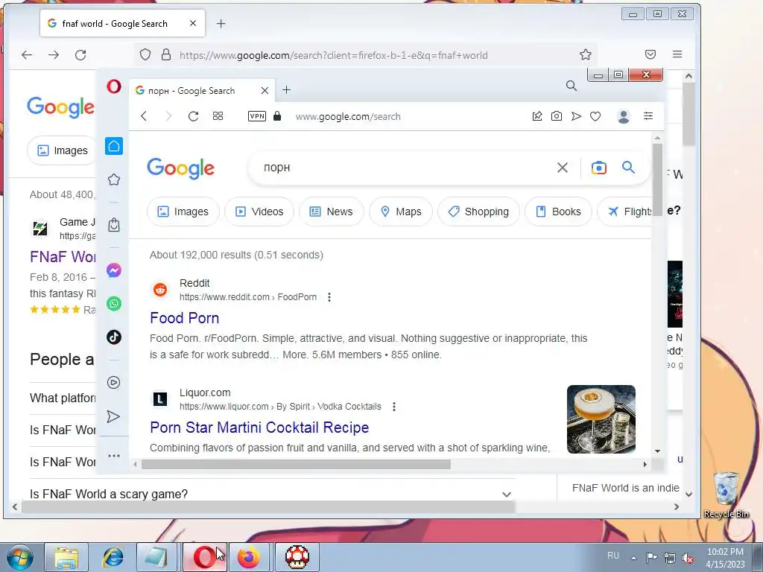
Task: Select Videos filter chip
Action: [x=259, y=212]
